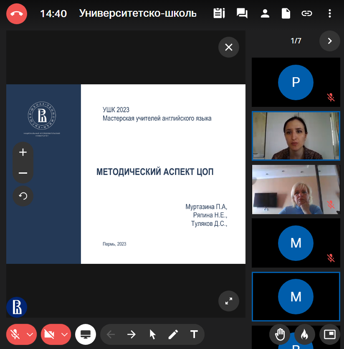The width and height of the screenshot is (344, 349).
Task: Close the shared presentation view
Action: click(229, 47)
